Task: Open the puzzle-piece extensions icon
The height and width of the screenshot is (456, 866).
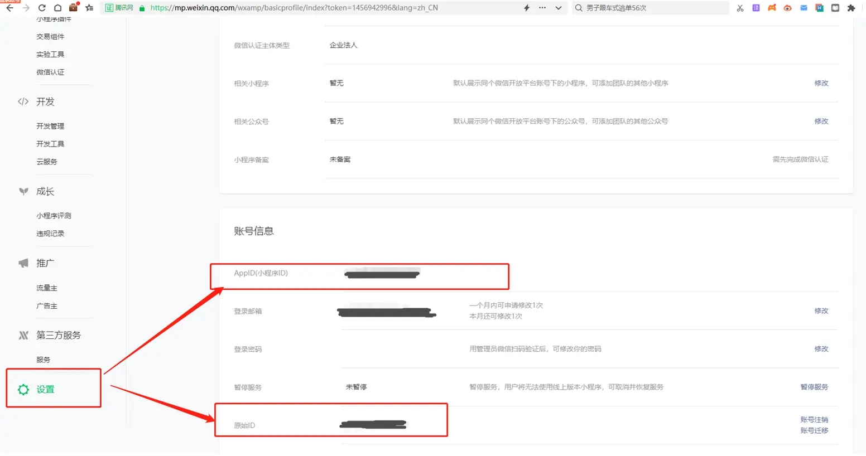Action: click(x=851, y=8)
